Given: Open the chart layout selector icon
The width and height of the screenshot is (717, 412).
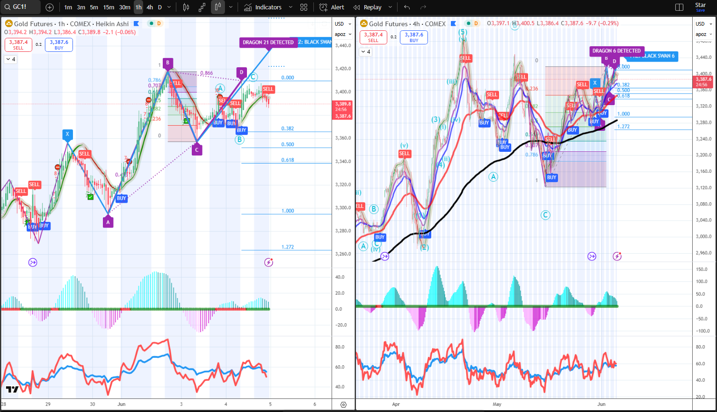Looking at the screenshot, I should pyautogui.click(x=680, y=7).
